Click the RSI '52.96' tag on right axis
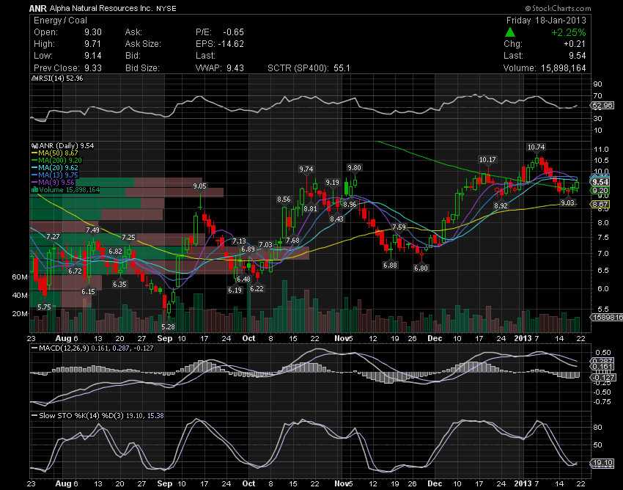 coord(602,106)
